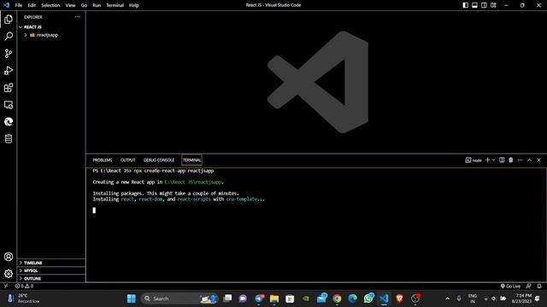Maximize the panel with the chevron-up icon
Screen dimensions: 547x307
pyautogui.click(x=530, y=159)
